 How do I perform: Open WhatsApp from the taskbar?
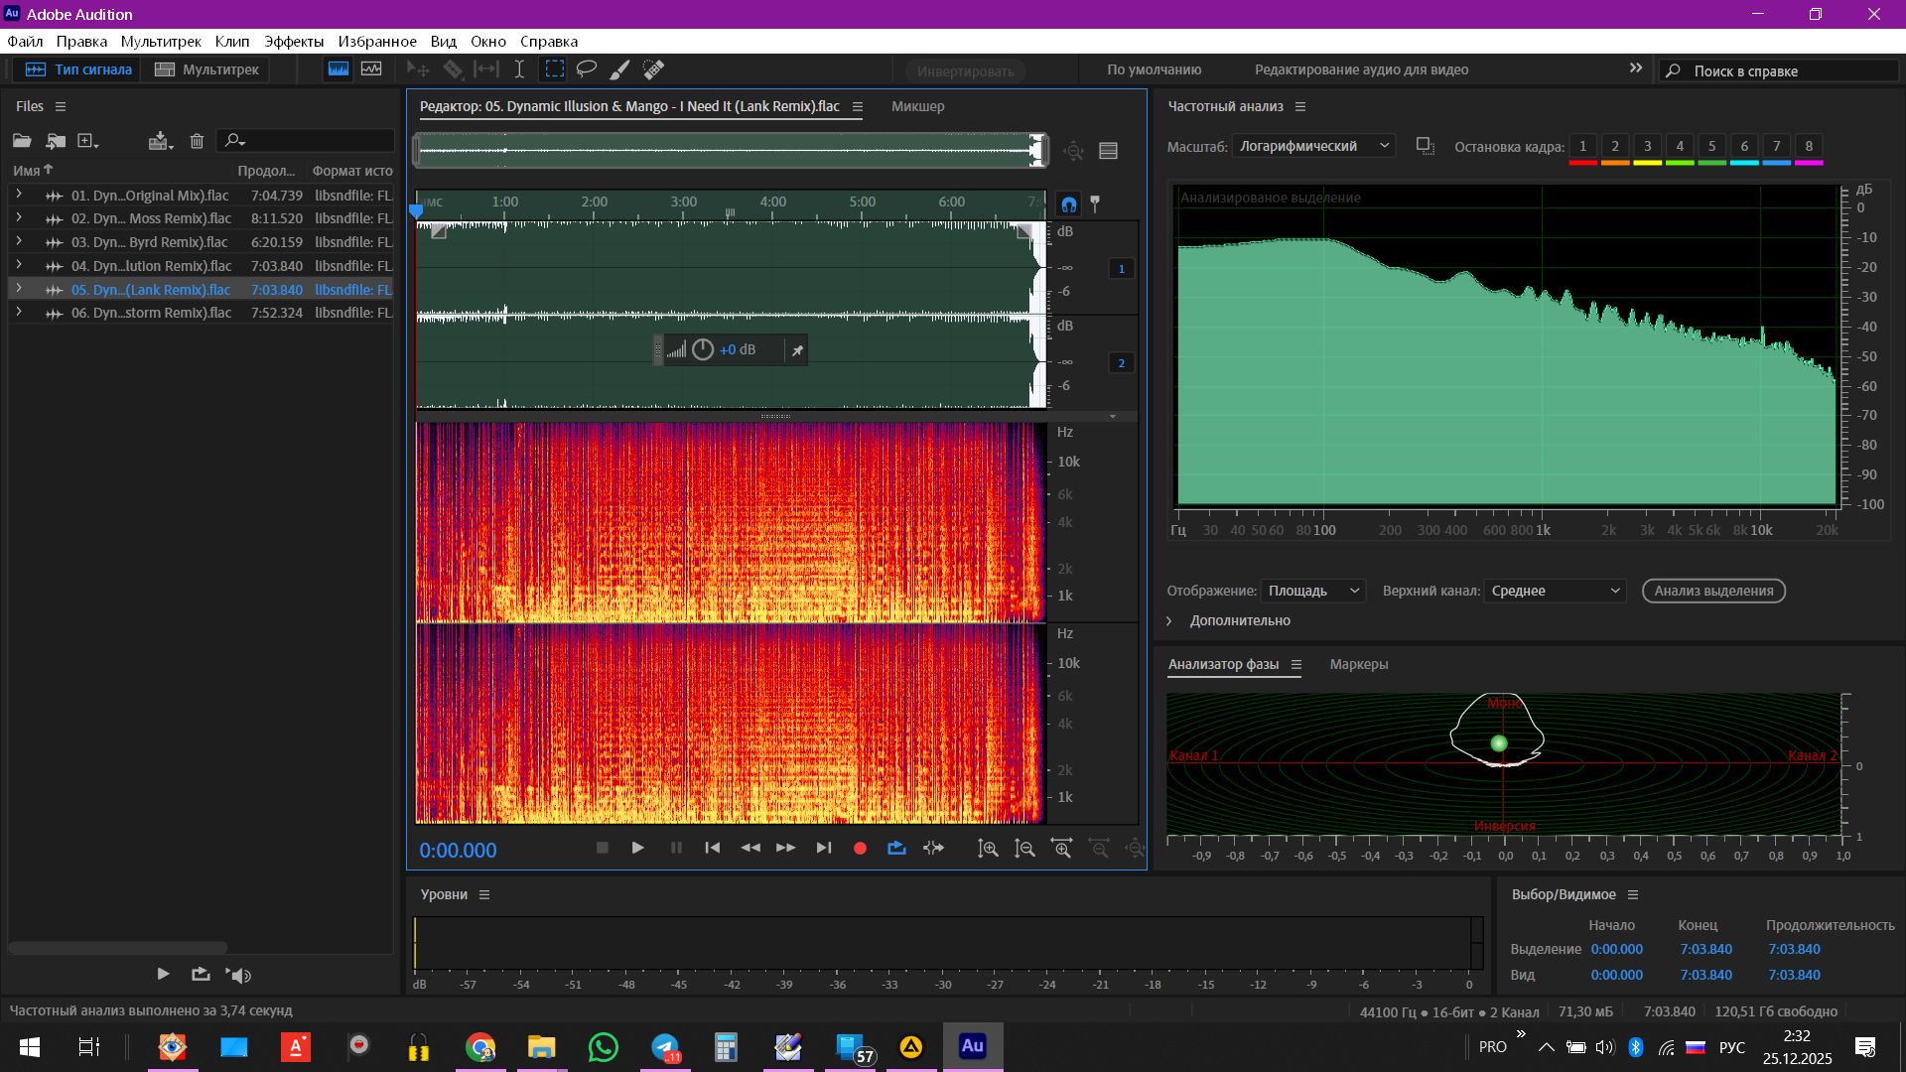click(x=604, y=1047)
